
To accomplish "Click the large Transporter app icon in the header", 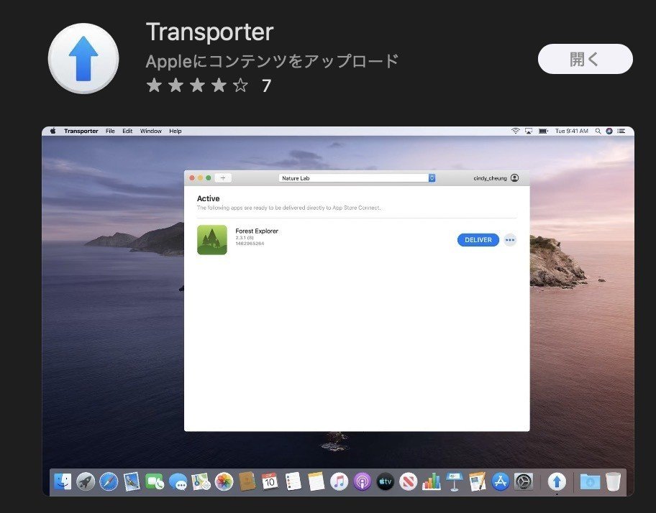I will 83,58.
